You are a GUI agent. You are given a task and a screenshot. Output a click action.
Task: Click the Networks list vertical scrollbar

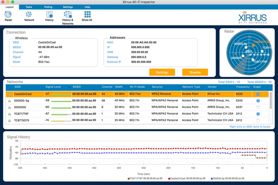click(271, 100)
